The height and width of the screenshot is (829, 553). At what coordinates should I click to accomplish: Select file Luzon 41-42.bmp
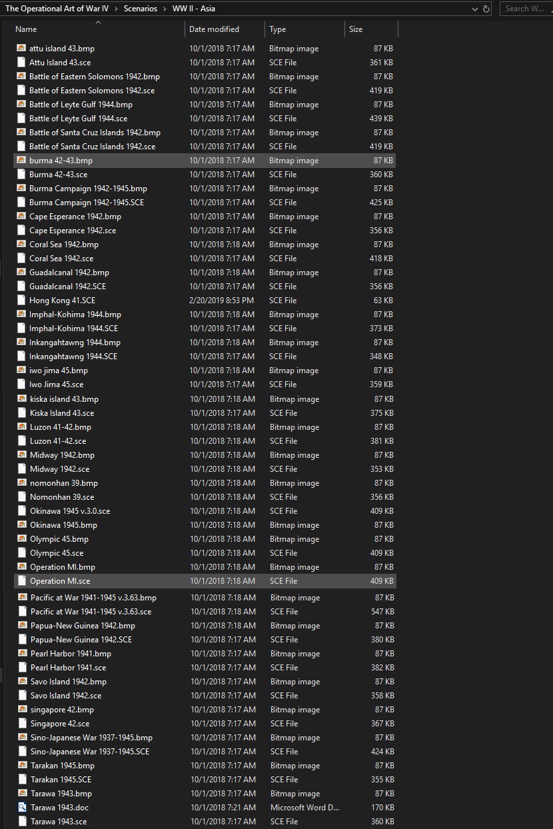click(x=61, y=427)
